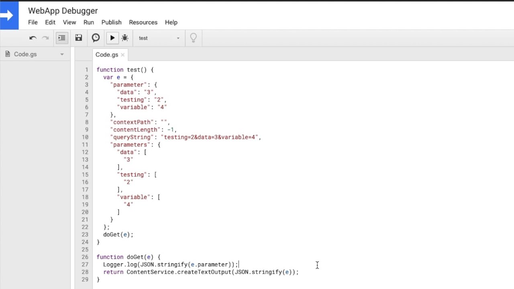The image size is (514, 289).
Task: Click the WebApp Debugger project title
Action: (x=63, y=11)
